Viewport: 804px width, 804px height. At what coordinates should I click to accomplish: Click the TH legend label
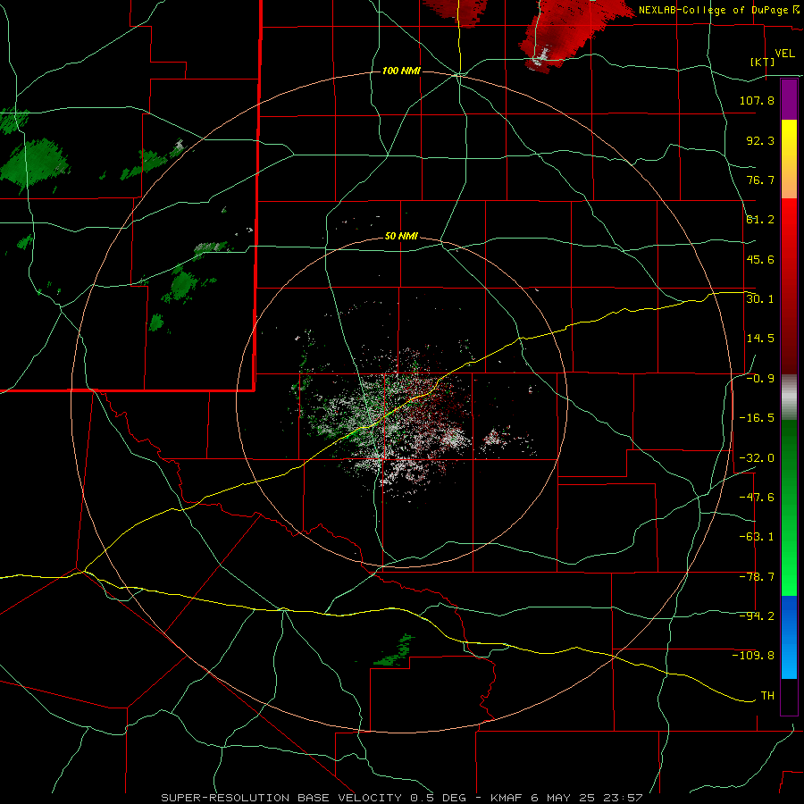pos(767,696)
